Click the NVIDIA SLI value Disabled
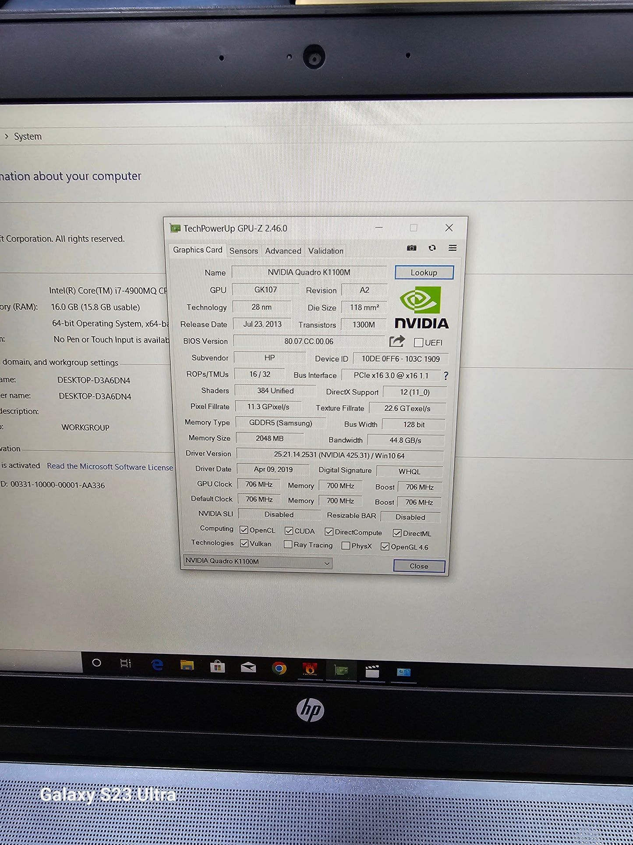633x845 pixels. 279,514
